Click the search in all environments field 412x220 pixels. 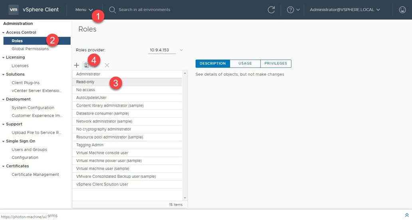pyautogui.click(x=160, y=10)
